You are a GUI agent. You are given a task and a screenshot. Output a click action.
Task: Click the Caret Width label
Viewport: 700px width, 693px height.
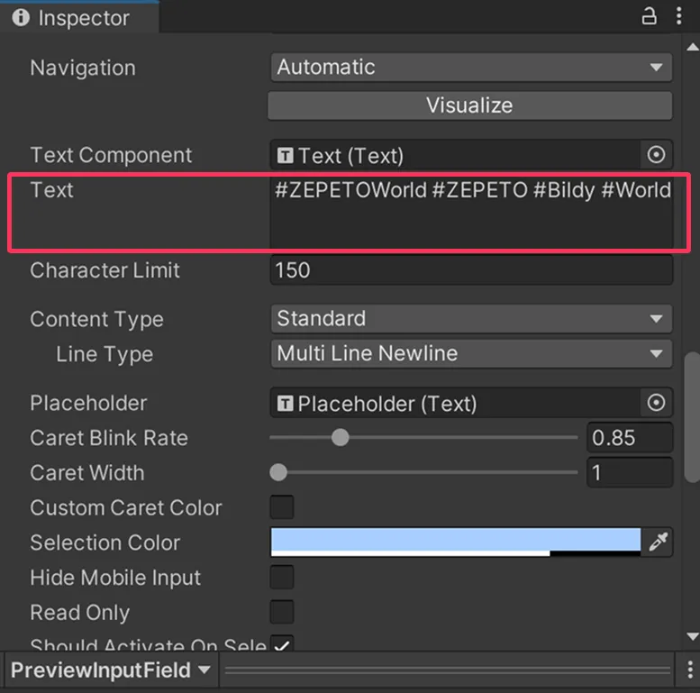(x=87, y=472)
